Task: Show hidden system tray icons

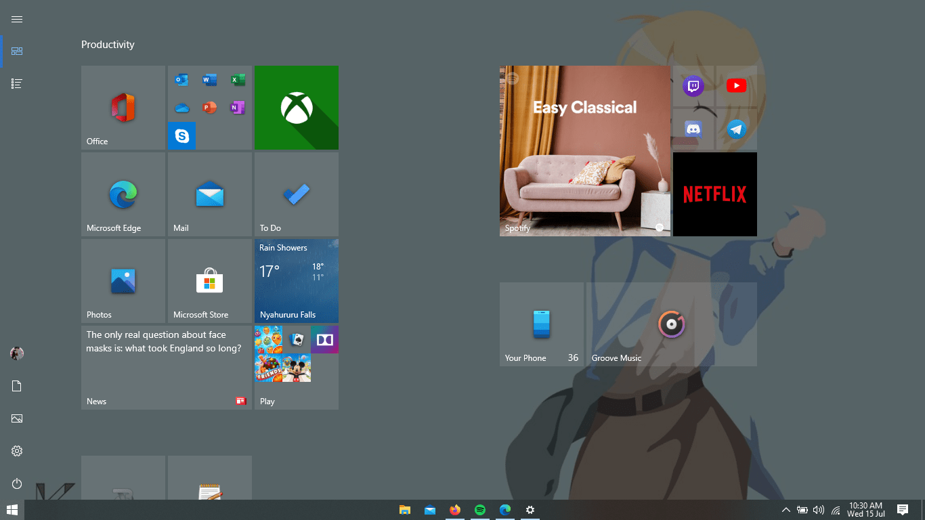Action: coord(786,510)
